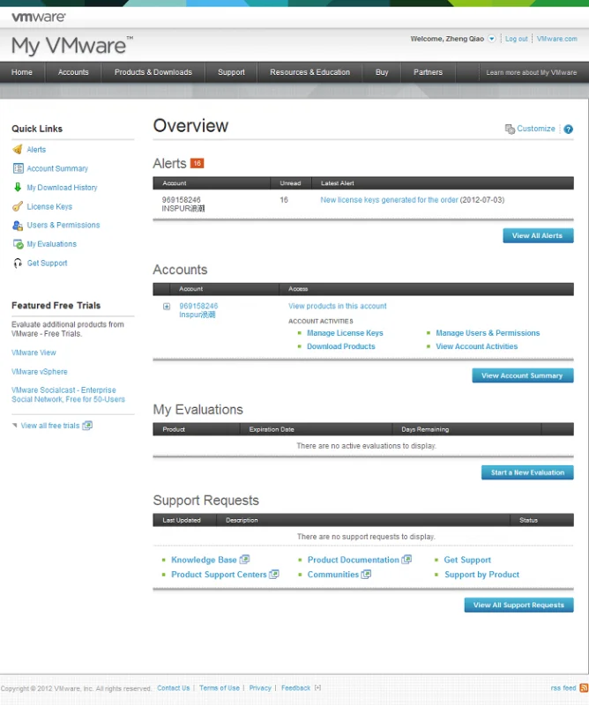Open the Product Documentation link
Image resolution: width=589 pixels, height=705 pixels.
354,560
